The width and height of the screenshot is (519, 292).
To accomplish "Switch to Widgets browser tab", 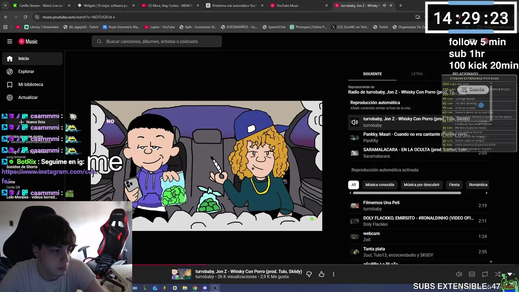I will (105, 6).
